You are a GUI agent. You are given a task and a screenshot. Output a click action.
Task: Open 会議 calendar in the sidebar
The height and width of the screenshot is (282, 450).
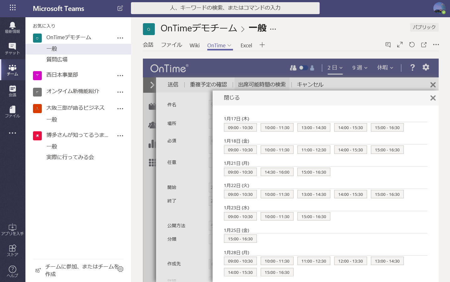(13, 91)
